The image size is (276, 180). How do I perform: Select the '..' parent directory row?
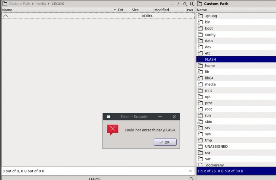point(98,16)
